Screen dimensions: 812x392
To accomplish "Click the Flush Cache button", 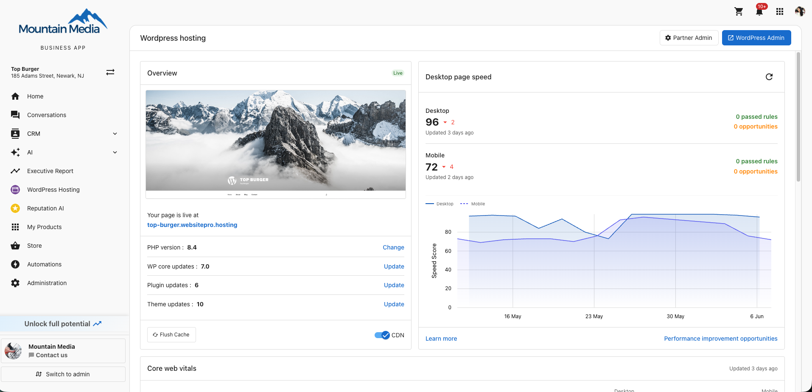I will [x=171, y=335].
